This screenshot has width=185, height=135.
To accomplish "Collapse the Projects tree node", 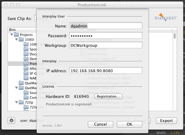I will coord(12,35).
